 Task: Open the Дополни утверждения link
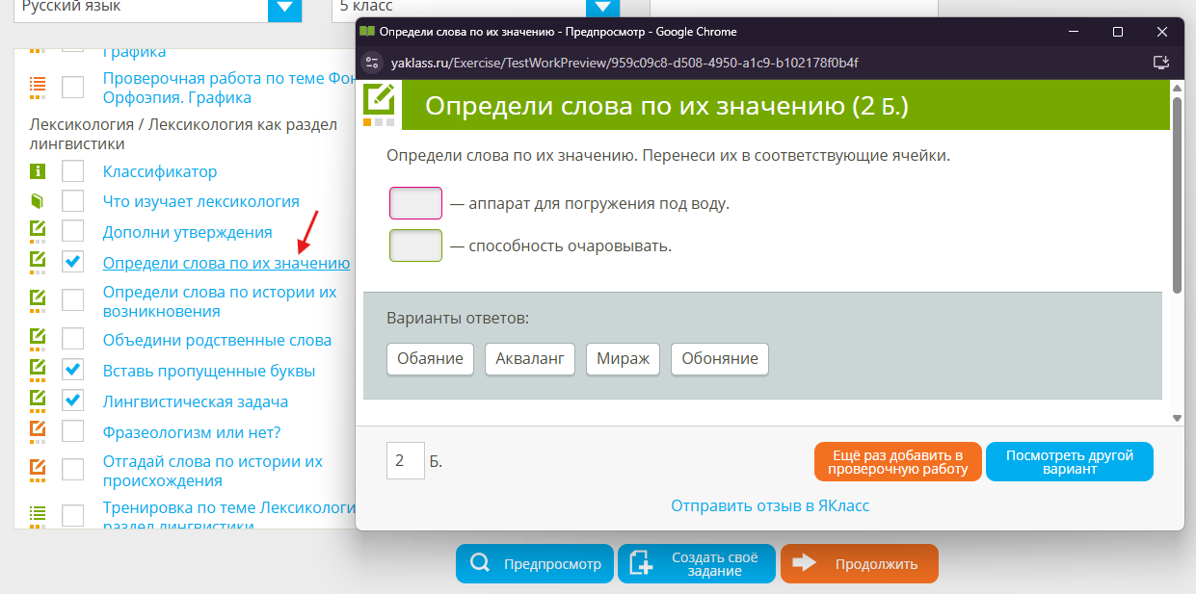coord(188,232)
